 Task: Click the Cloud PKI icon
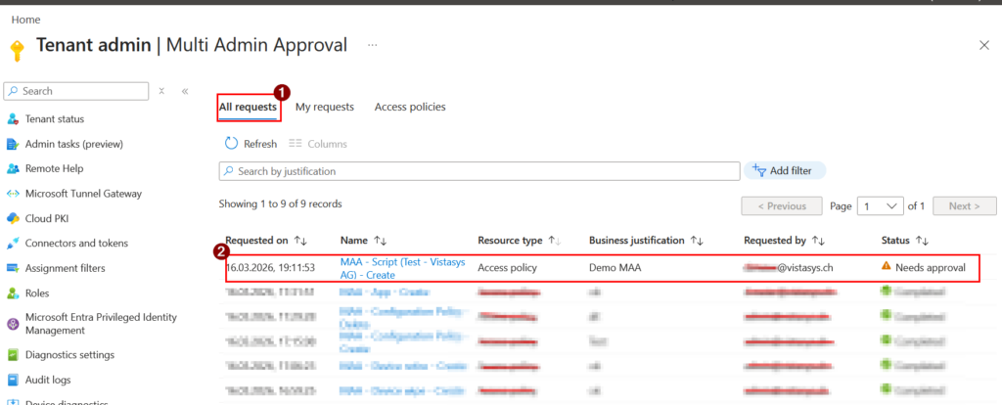tap(13, 218)
